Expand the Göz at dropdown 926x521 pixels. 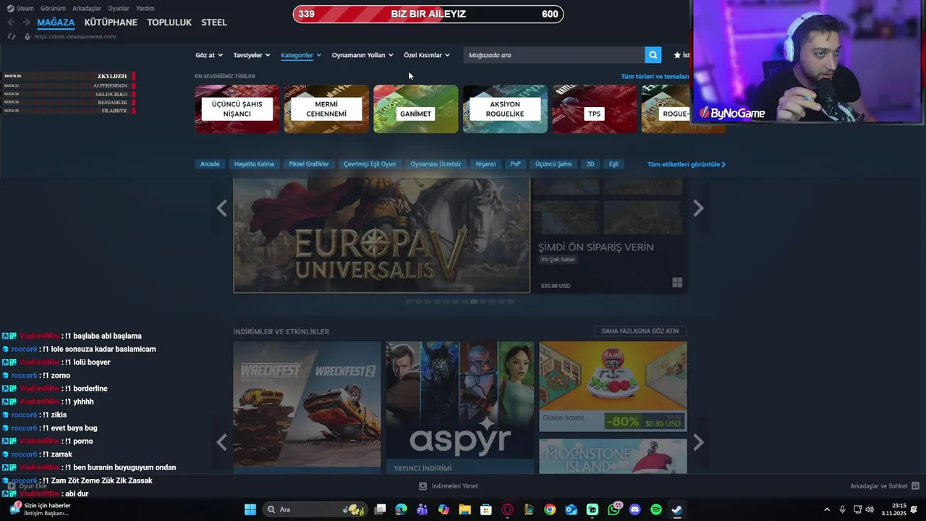(209, 55)
